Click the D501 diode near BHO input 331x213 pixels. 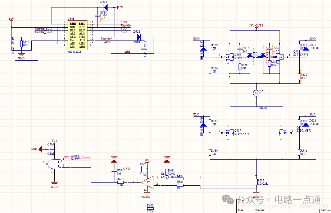[x=203, y=49]
